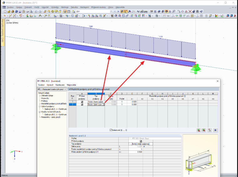
Task: Click Excel export icon in RF-STEEL table
Action: click(198, 130)
